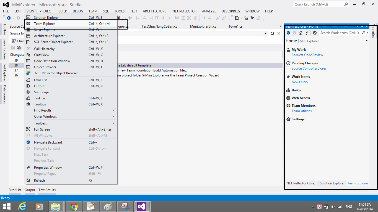Click the Pending Changes clock icon
This screenshot has height=212, width=378.
pyautogui.click(x=289, y=63)
